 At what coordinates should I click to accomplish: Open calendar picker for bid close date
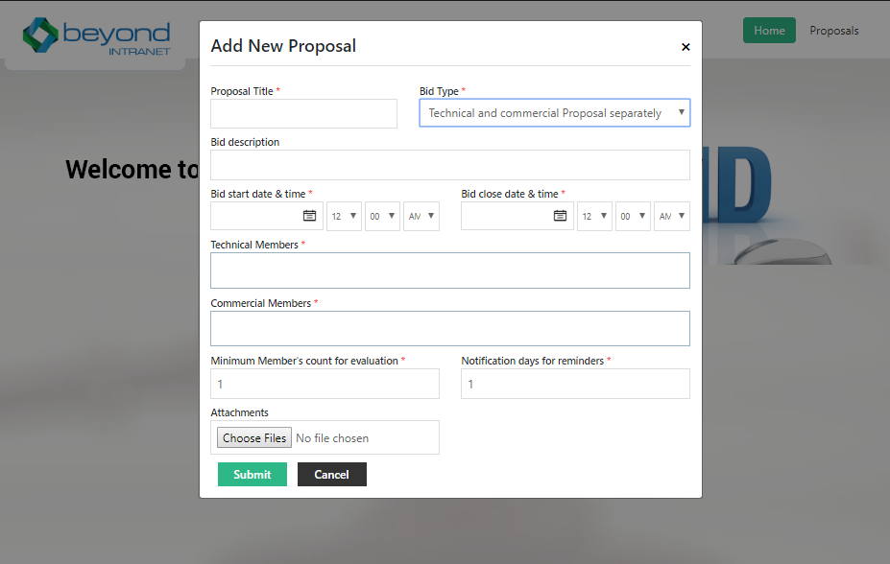point(560,216)
